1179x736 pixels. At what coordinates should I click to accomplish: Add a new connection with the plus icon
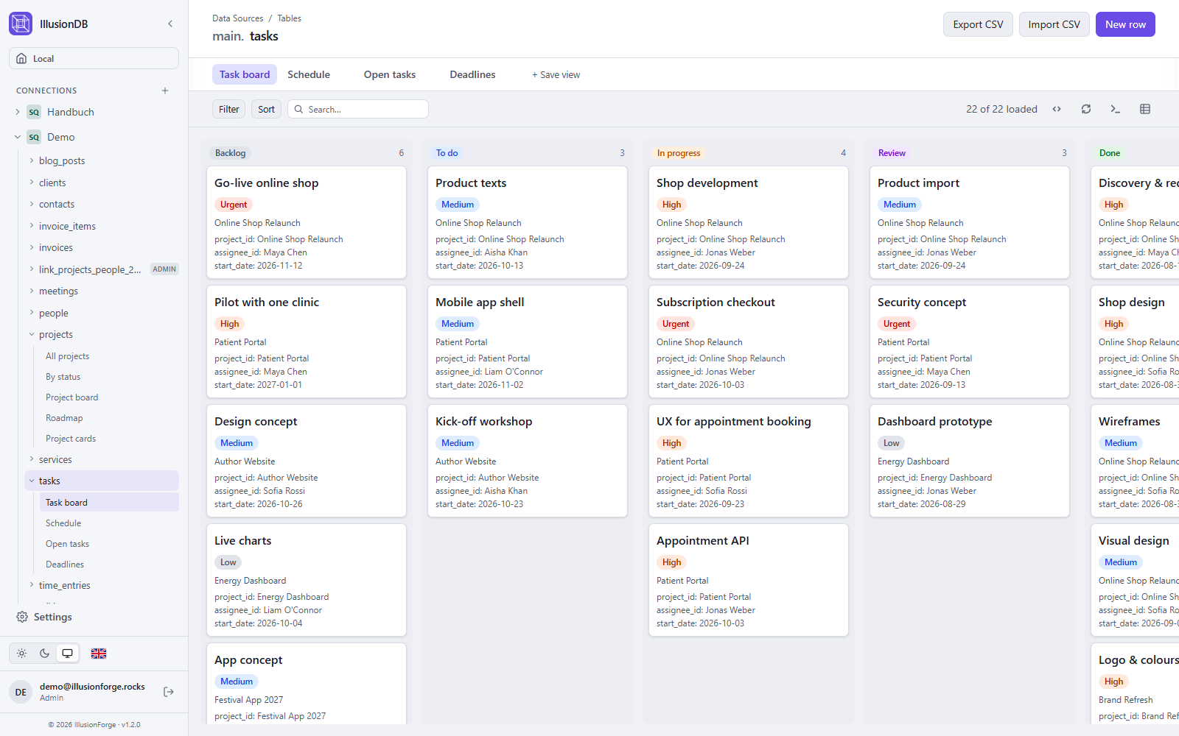point(165,91)
